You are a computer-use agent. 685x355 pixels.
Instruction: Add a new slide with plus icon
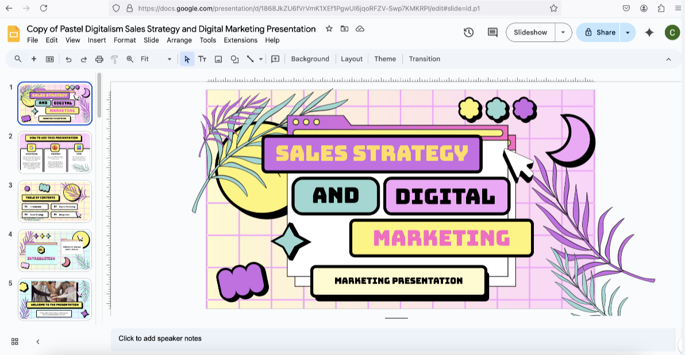[x=34, y=59]
